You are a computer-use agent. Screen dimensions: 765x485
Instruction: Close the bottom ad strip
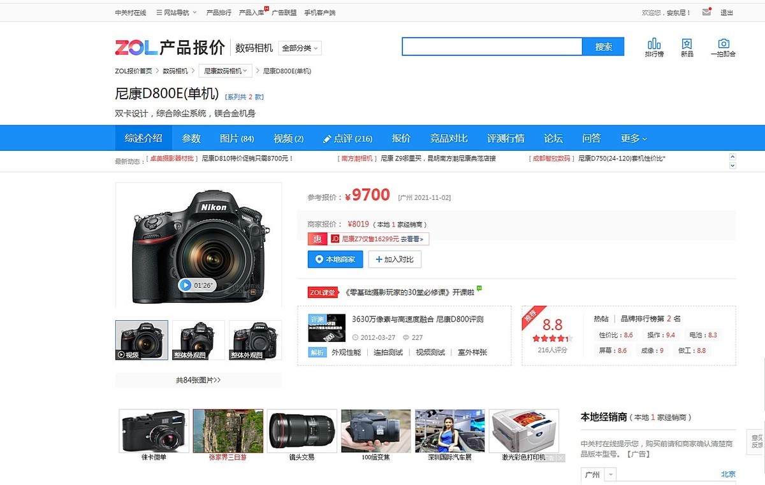(x=560, y=458)
